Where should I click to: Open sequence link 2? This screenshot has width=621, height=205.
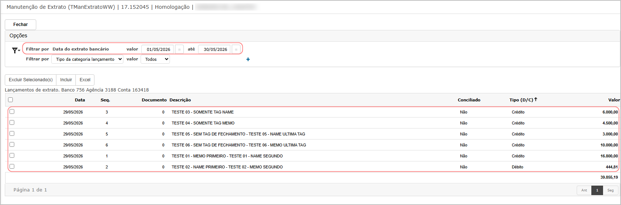point(107,167)
